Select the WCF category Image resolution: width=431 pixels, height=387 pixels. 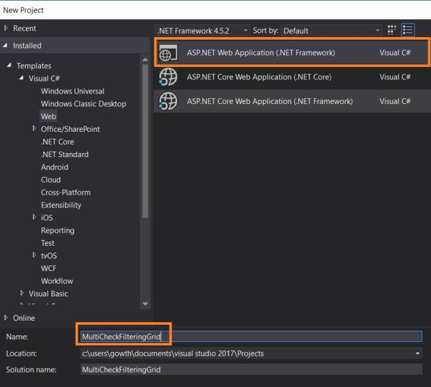(48, 268)
